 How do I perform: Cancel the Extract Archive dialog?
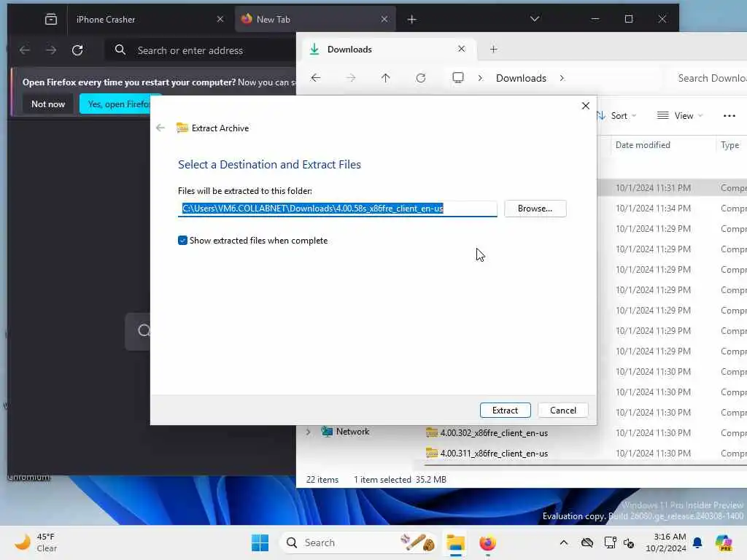point(562,410)
